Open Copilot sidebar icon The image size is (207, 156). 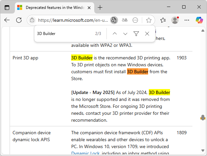pyautogui.click(x=199, y=20)
